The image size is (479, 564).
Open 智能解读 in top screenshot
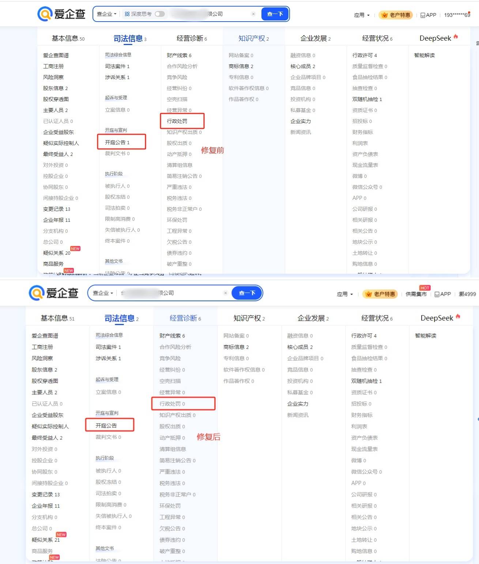pos(425,55)
